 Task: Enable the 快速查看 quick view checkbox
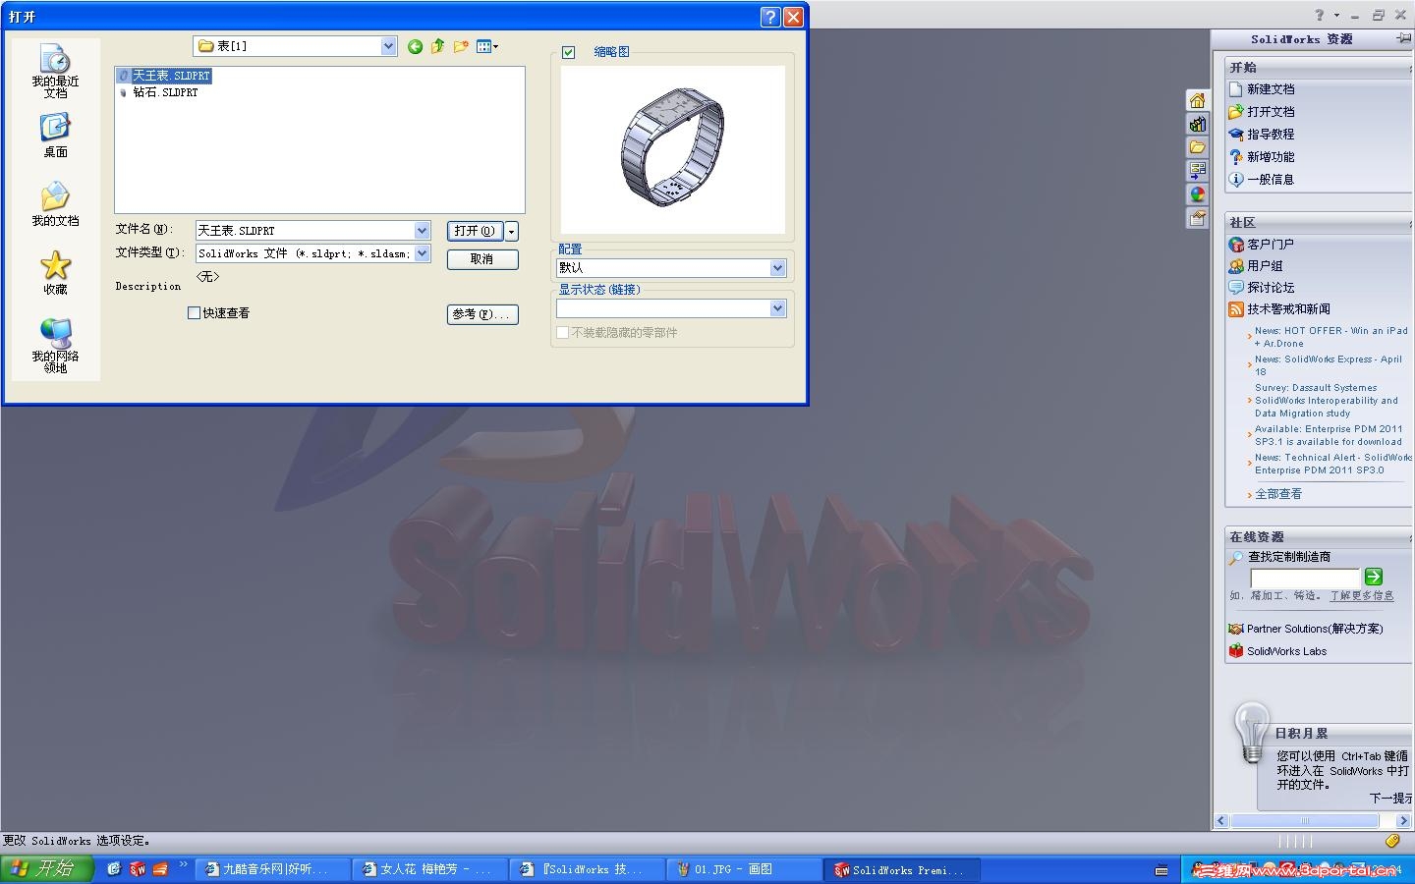[x=194, y=312]
